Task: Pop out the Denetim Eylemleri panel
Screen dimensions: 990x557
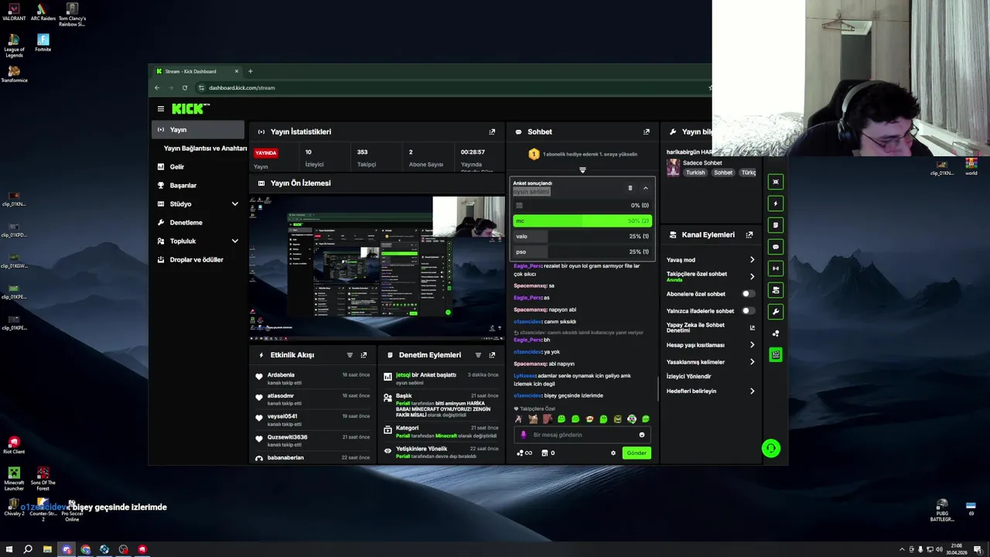Action: point(492,355)
